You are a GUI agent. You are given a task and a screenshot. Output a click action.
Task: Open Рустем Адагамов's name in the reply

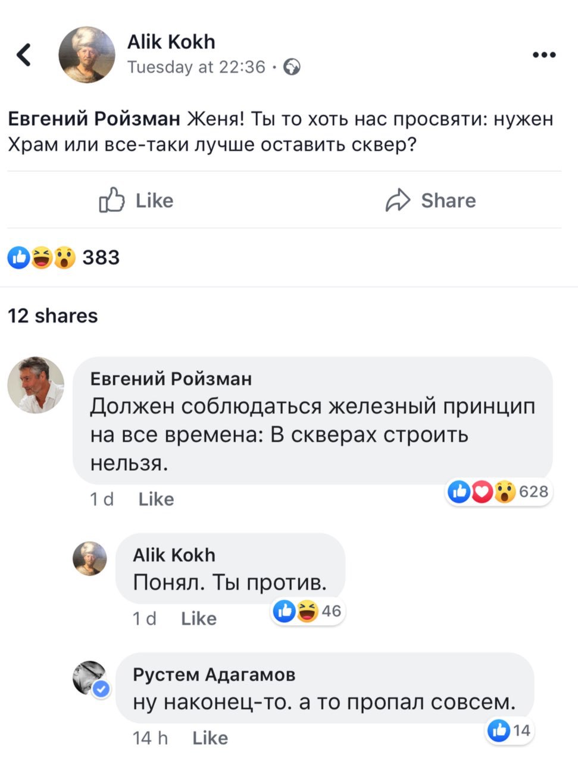click(214, 674)
